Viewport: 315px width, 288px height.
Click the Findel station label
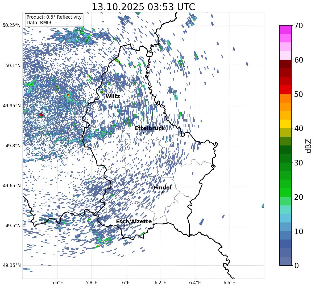pos(163,188)
